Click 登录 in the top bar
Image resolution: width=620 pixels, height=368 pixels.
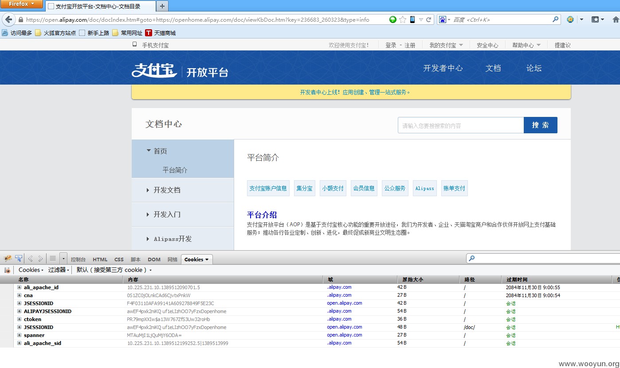tap(391, 45)
